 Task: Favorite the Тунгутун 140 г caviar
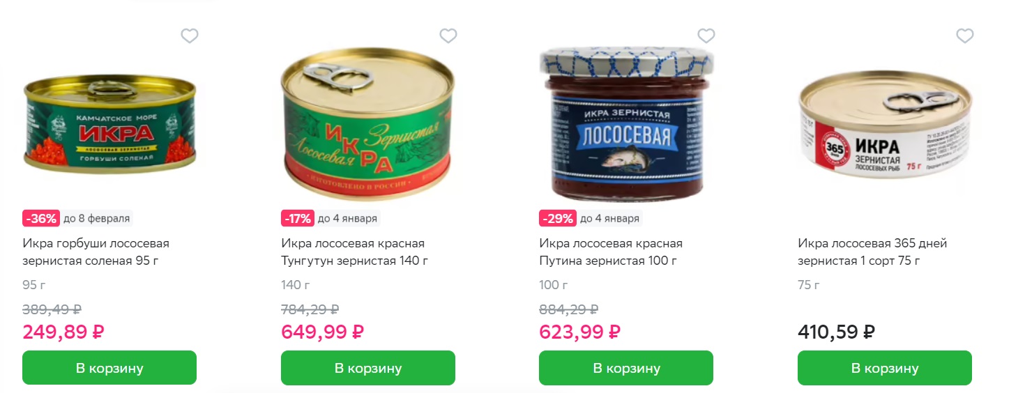448,36
